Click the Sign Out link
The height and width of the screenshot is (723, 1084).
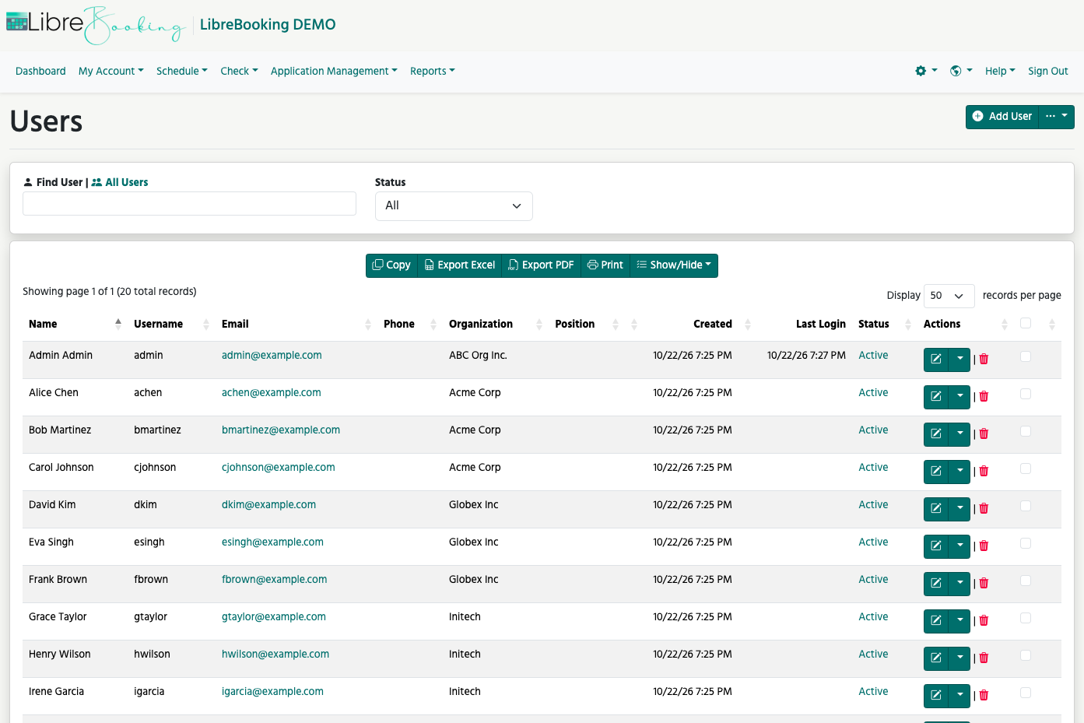pos(1047,71)
